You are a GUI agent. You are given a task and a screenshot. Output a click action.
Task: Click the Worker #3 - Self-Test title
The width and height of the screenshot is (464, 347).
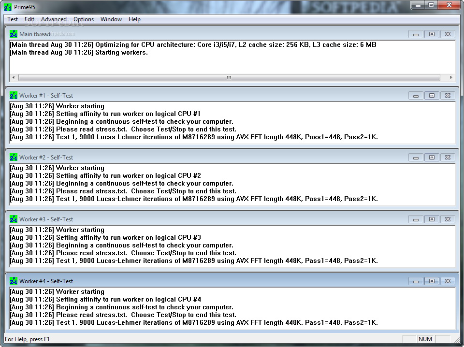[46, 219]
